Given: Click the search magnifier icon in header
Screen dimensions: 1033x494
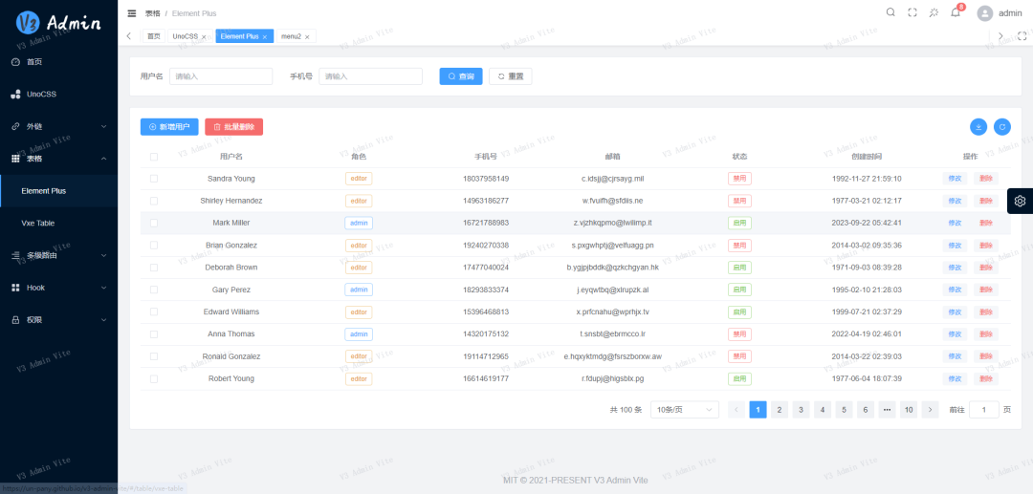Looking at the screenshot, I should click(x=890, y=12).
